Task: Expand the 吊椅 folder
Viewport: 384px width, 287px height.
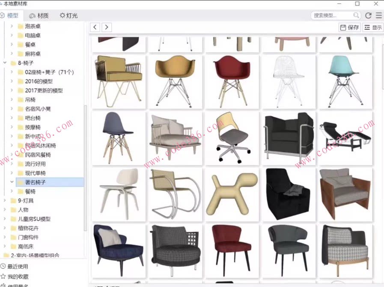Action: click(12, 99)
